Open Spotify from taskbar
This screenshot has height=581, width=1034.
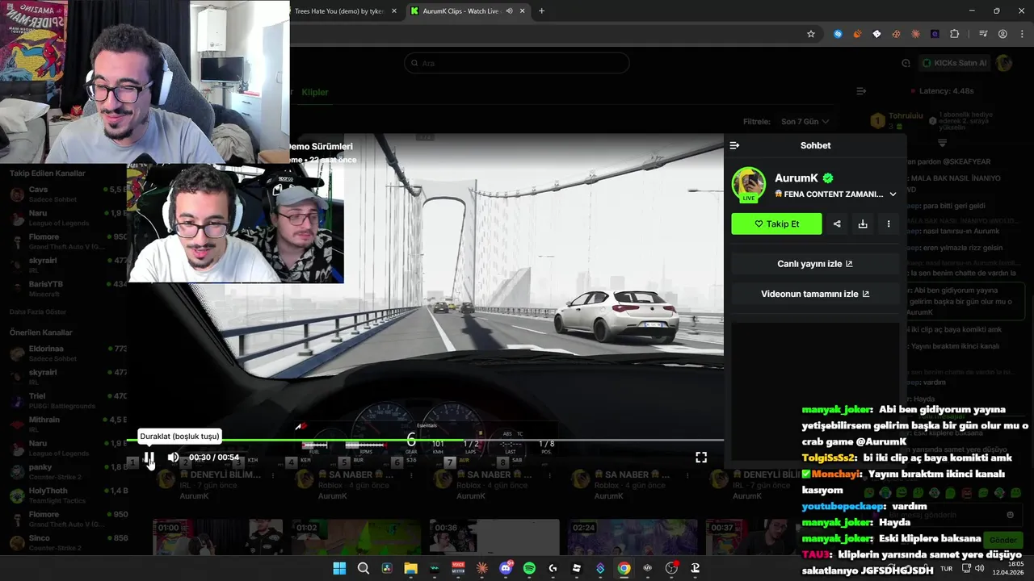(529, 568)
